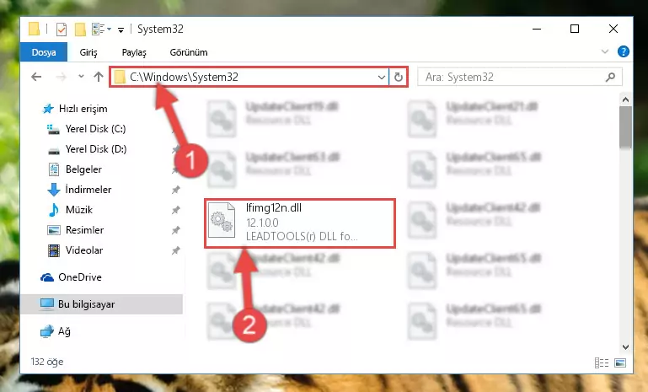Go back using the left arrow

click(x=36, y=77)
